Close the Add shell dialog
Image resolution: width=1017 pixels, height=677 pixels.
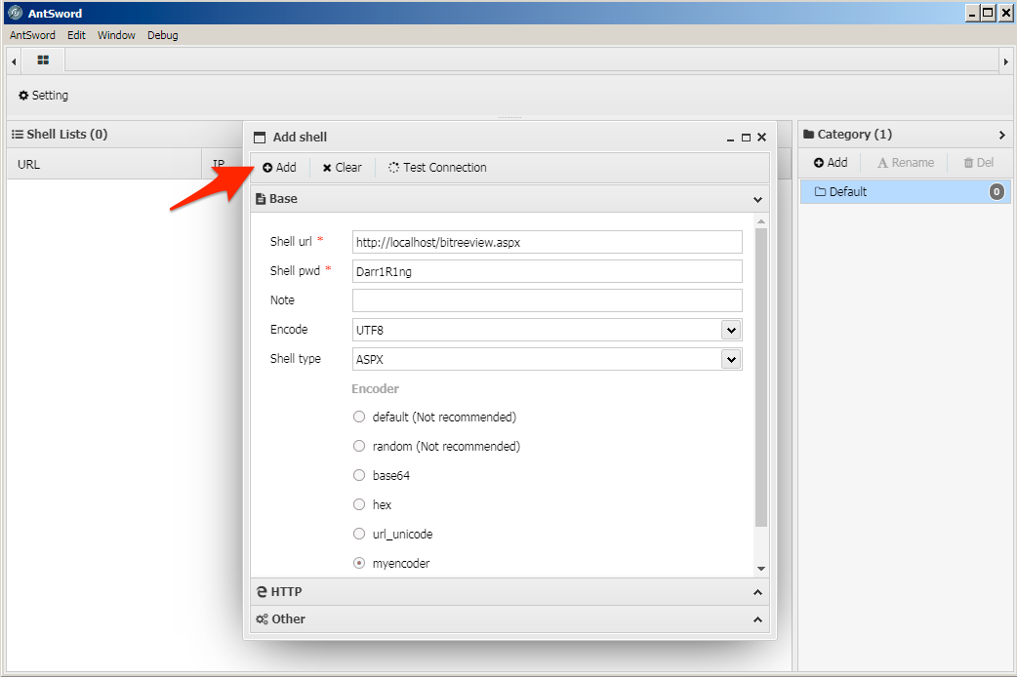pyautogui.click(x=761, y=138)
